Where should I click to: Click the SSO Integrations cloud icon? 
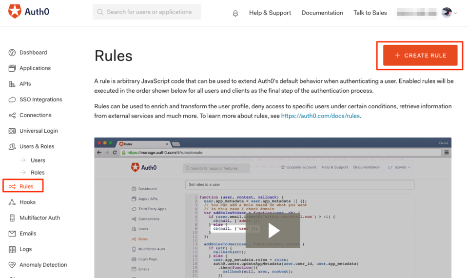click(x=12, y=99)
